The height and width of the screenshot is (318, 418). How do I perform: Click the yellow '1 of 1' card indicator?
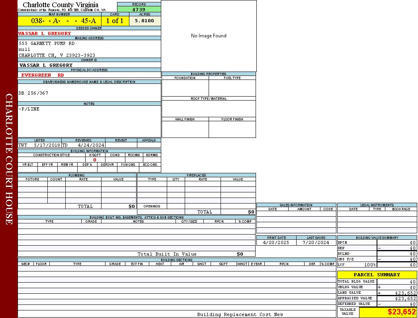115,21
